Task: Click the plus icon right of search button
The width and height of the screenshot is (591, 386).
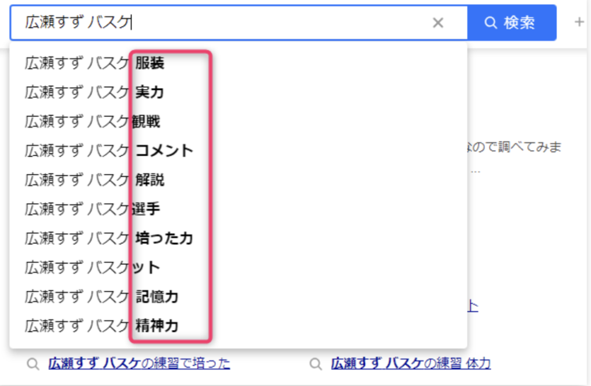Action: tap(579, 23)
